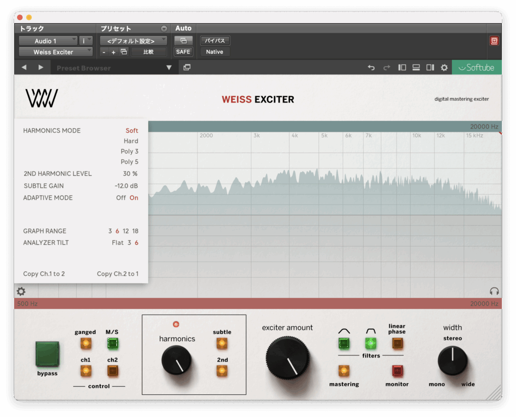
Task: Click the headphones listen icon
Action: 494,291
